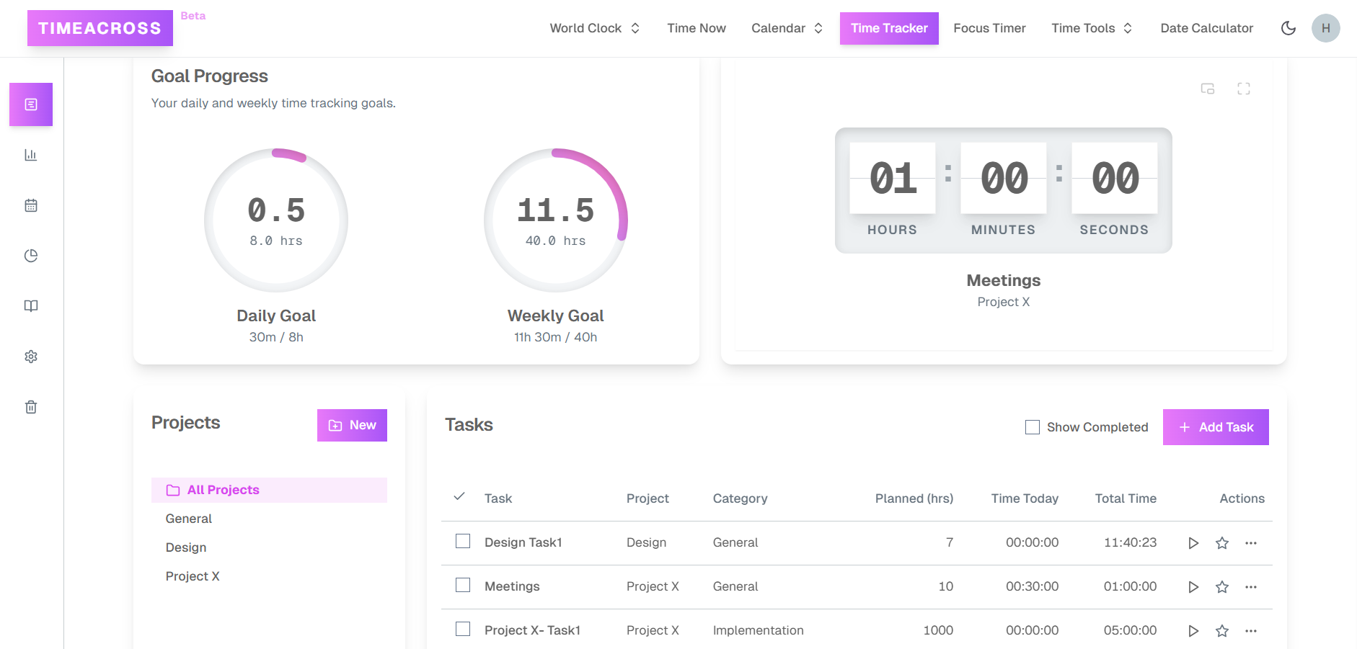This screenshot has height=649, width=1357.
Task: Check the Design Task1 checkbox
Action: tap(463, 541)
